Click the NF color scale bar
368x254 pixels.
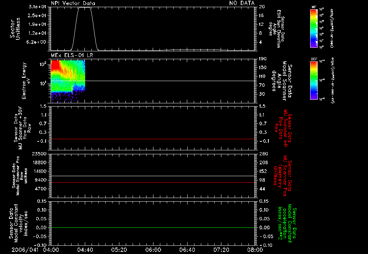[314, 28]
